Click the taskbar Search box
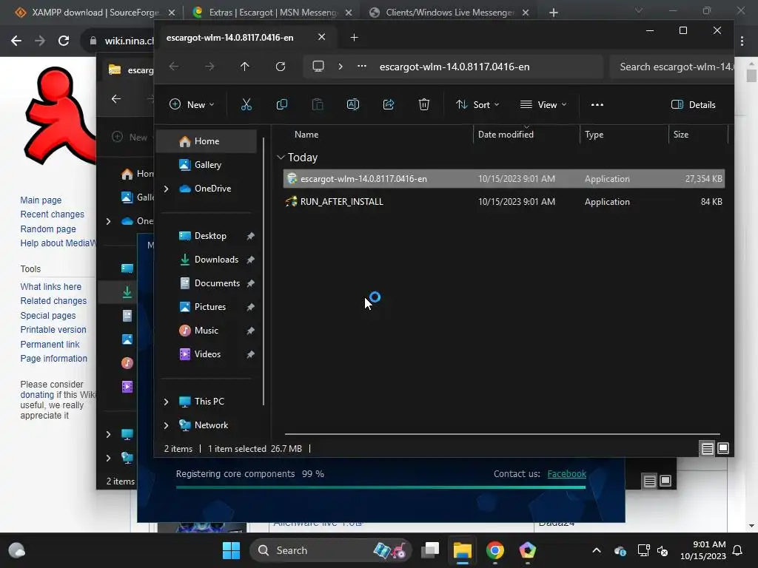The height and width of the screenshot is (568, 758). pyautogui.click(x=330, y=550)
